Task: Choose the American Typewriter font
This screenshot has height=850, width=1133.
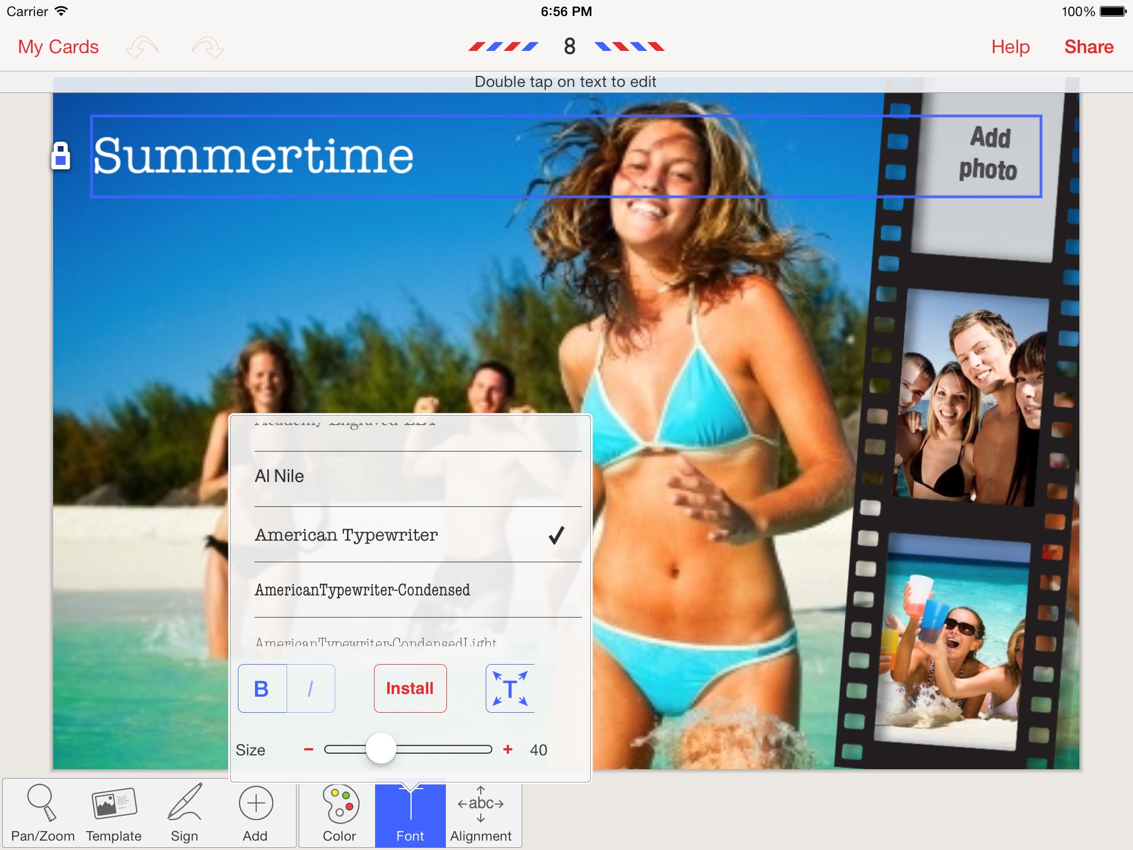Action: [x=418, y=535]
